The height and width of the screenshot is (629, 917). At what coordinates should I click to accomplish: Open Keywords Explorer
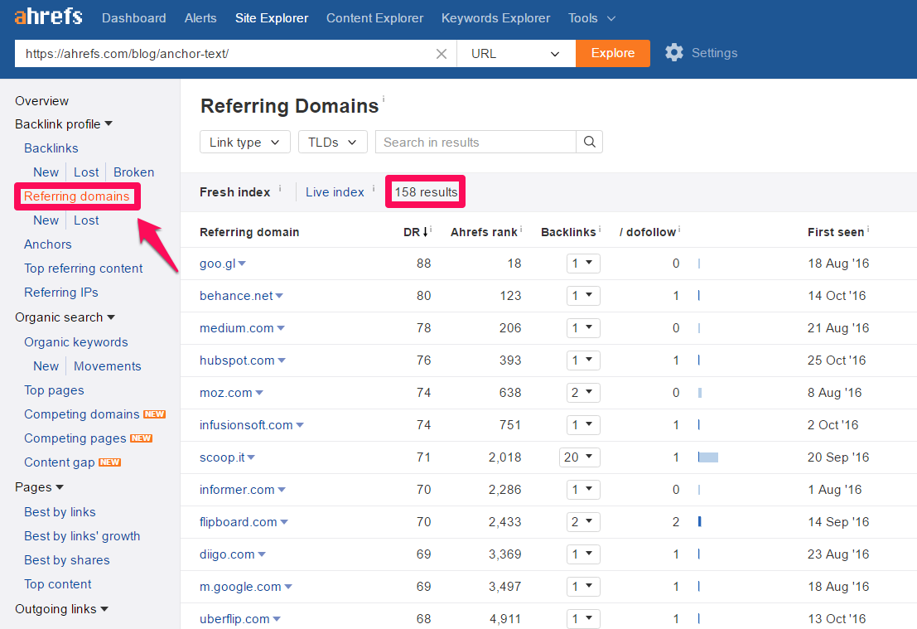click(495, 18)
